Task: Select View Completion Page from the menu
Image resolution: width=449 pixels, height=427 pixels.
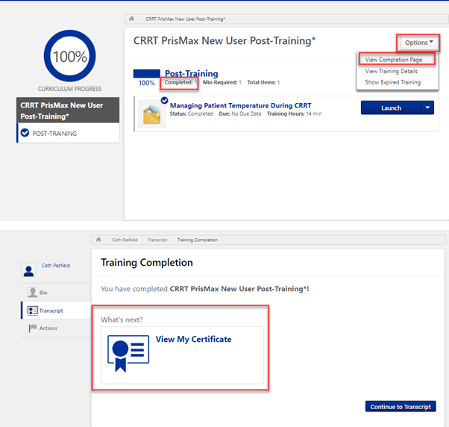Action: click(394, 60)
